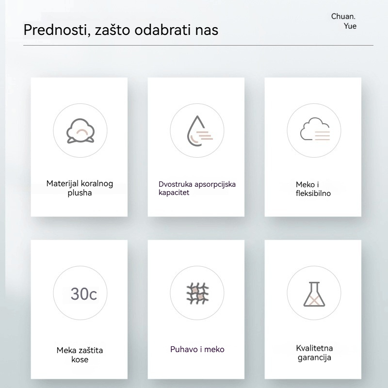Select the 'Puhavo i meko' label

197,349
